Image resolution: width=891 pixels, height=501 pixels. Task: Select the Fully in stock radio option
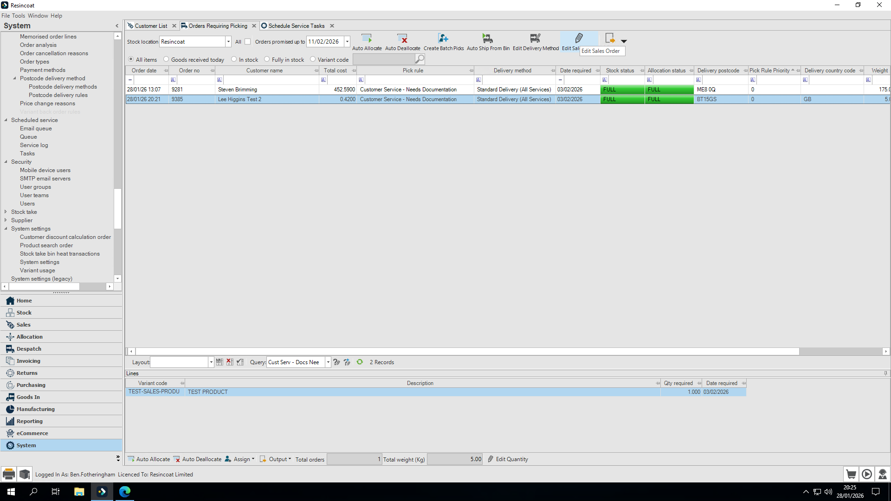coord(267,59)
